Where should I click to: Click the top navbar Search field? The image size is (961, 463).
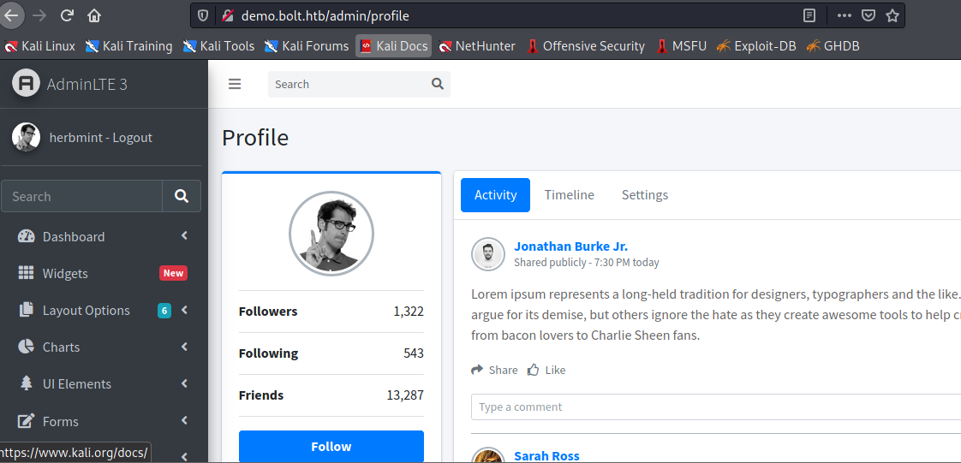coord(348,85)
